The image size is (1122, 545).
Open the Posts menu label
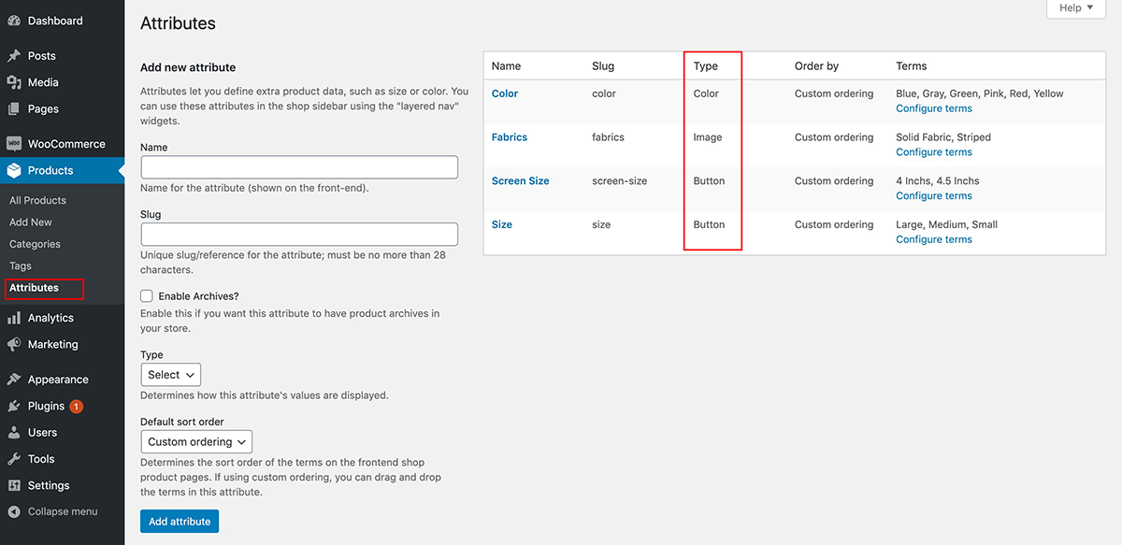point(42,56)
